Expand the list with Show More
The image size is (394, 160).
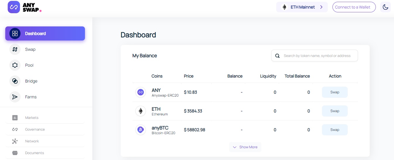click(245, 147)
